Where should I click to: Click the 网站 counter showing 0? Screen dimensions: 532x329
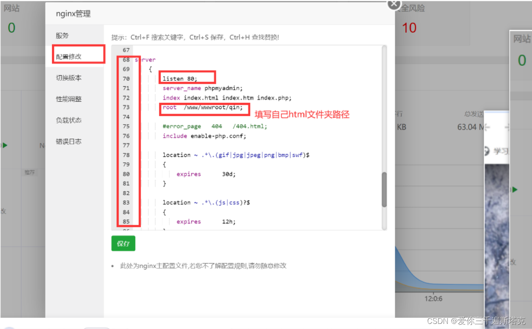[x=11, y=27]
